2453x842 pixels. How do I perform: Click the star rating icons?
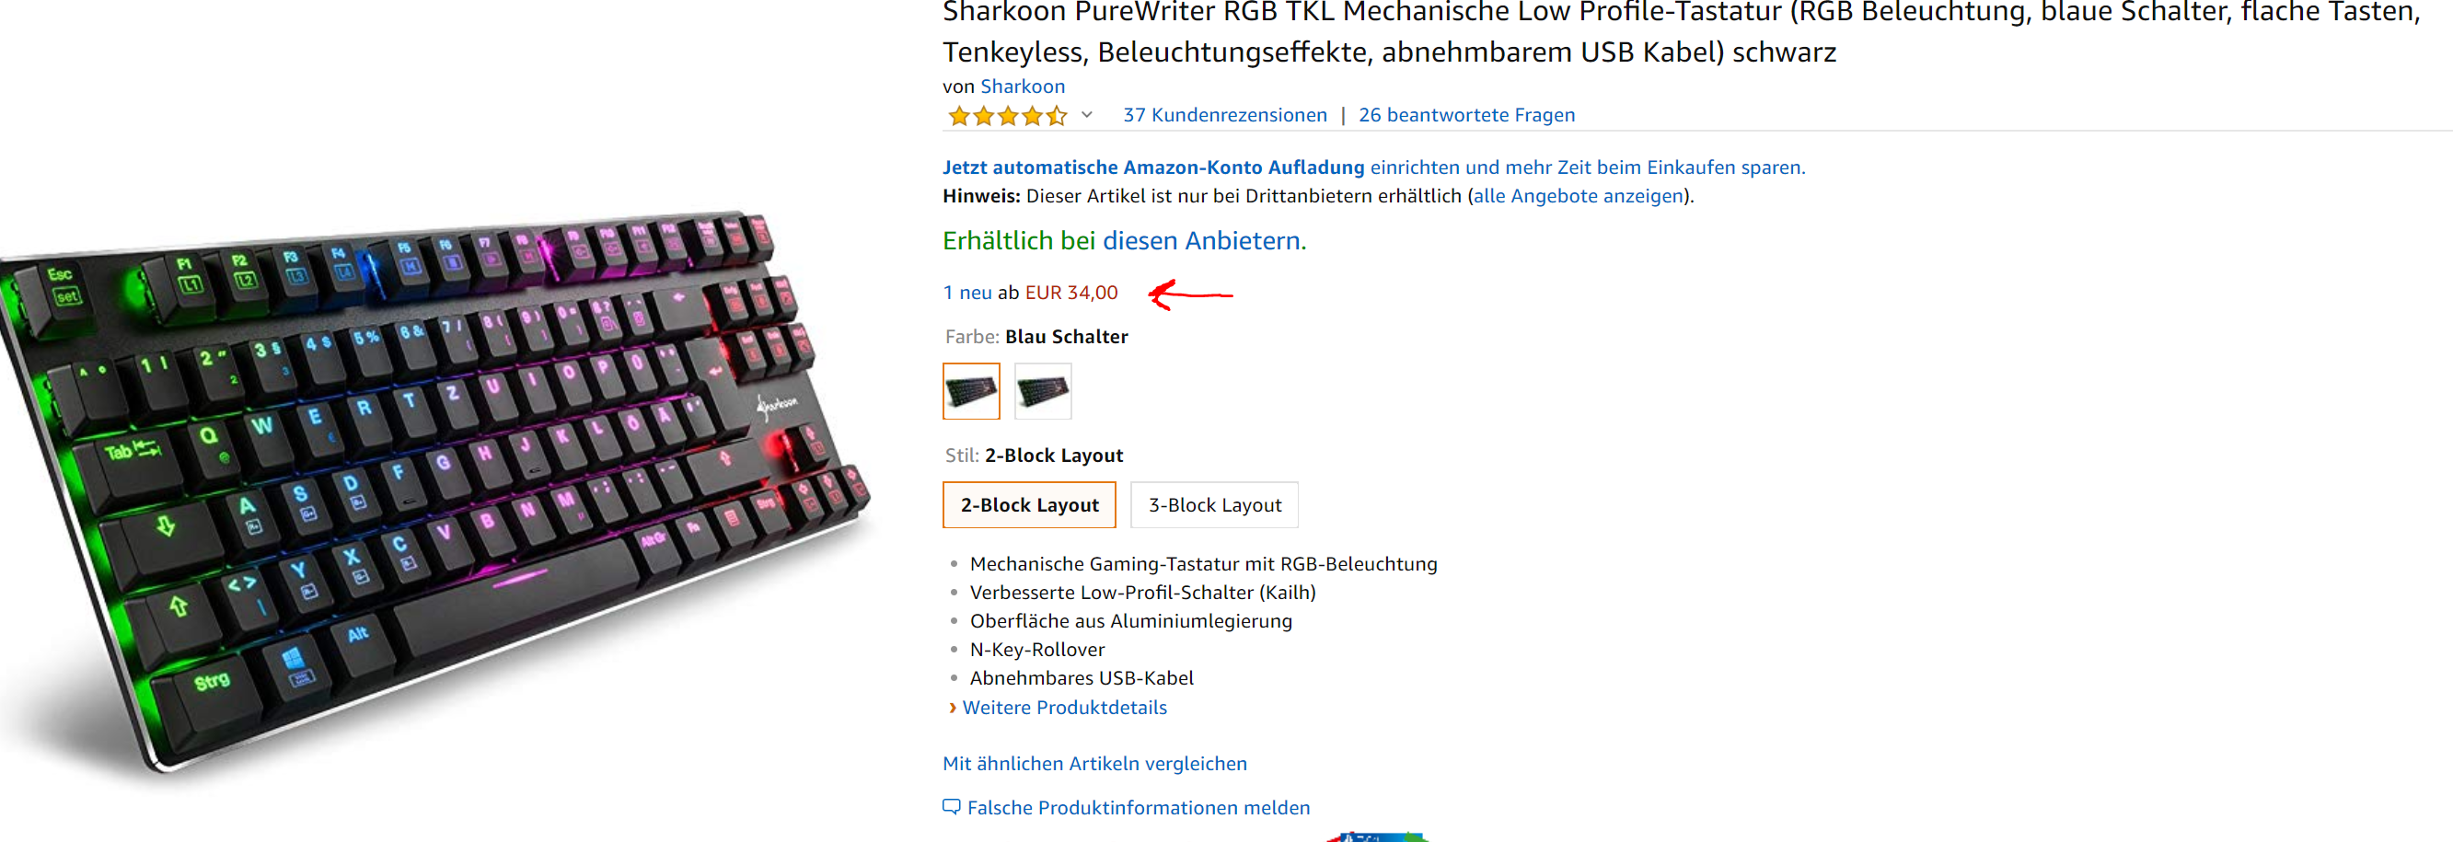click(x=1008, y=116)
